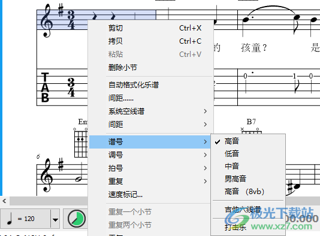Click the Em chord diagram

point(81,143)
